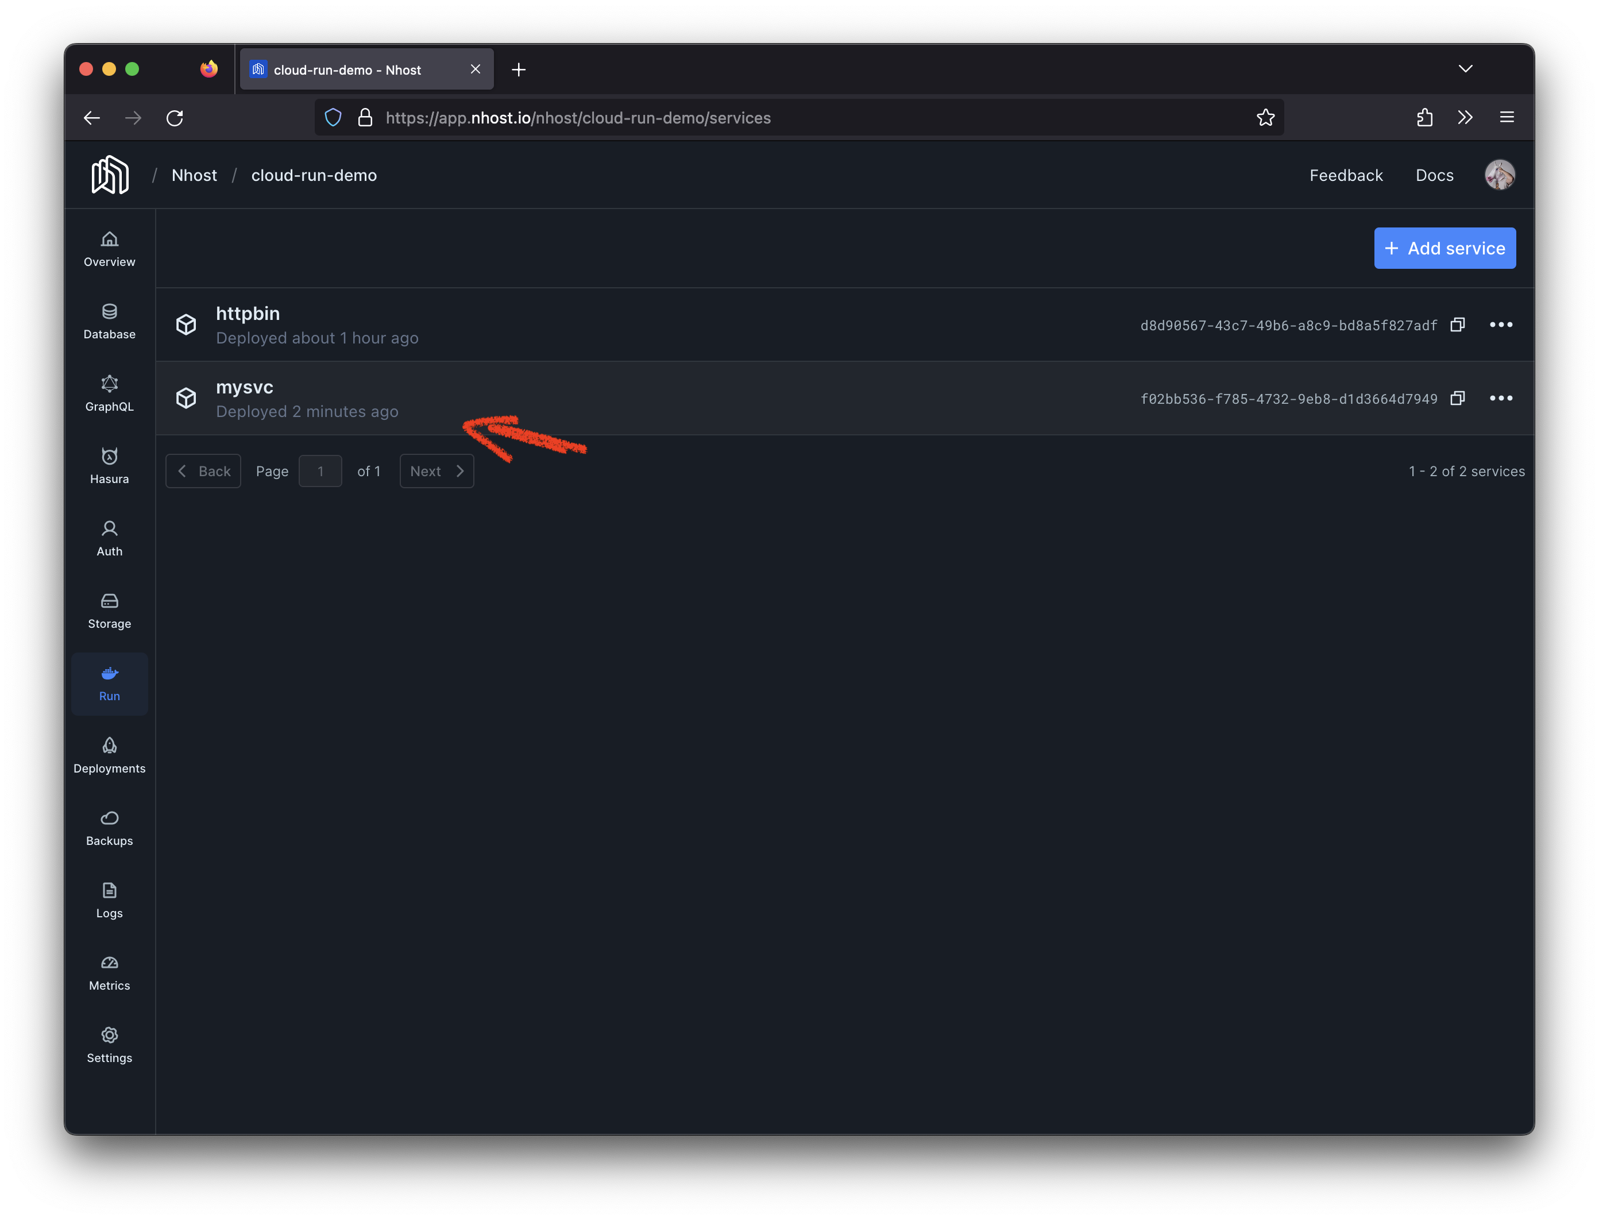Open the Storage section
This screenshot has height=1220, width=1599.
pos(109,610)
